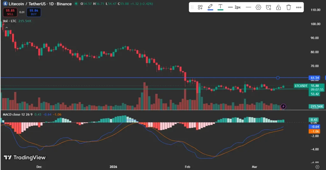Screen dimensions: 326x170
Task: Select the MACD close 12 26 9 label
Action: point(18,114)
